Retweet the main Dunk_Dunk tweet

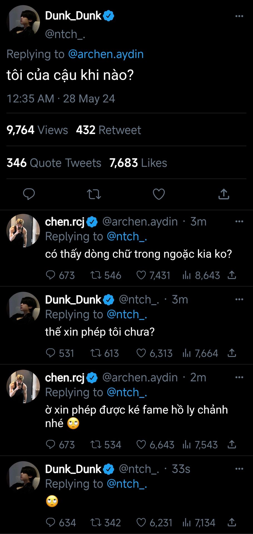coord(94,194)
